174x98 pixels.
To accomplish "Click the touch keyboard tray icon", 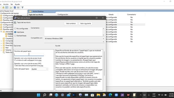I will [144, 95].
